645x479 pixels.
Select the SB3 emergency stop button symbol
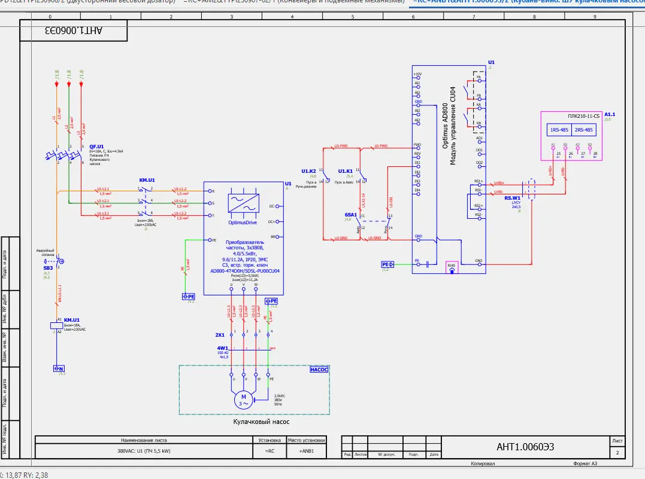[56, 261]
